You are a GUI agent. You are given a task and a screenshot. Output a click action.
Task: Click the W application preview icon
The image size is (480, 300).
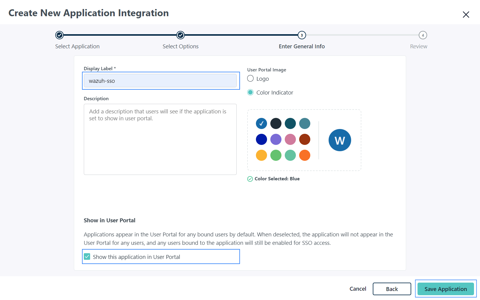point(340,140)
